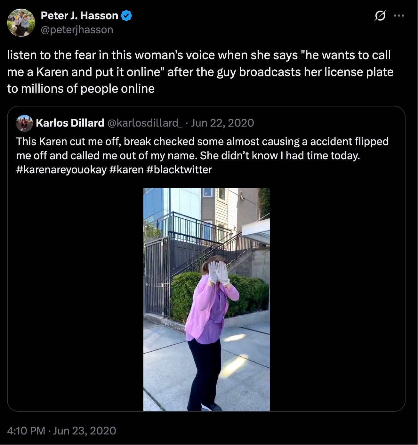Open Peter J. Hasson's profile avatar
The image size is (418, 445).
click(x=21, y=23)
